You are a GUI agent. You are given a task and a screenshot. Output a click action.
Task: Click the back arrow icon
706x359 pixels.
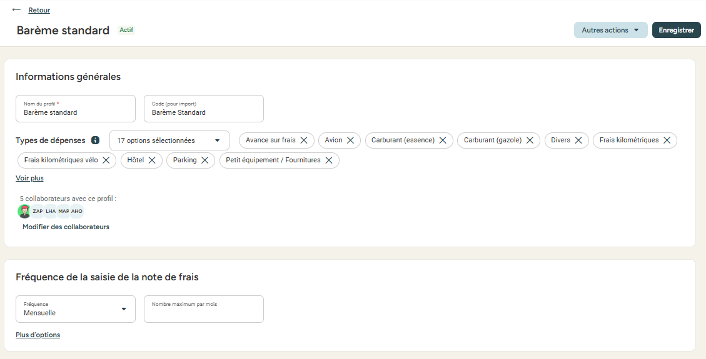pyautogui.click(x=17, y=10)
